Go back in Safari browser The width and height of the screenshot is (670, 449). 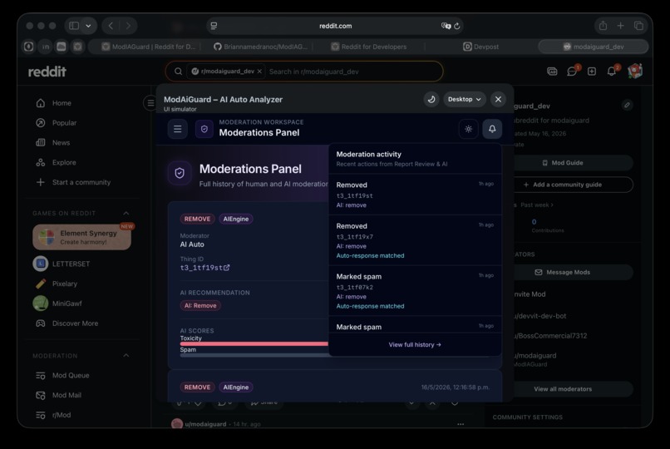pyautogui.click(x=111, y=26)
